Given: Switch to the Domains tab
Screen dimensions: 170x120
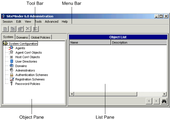Looking at the screenshot, I should click(22, 37).
